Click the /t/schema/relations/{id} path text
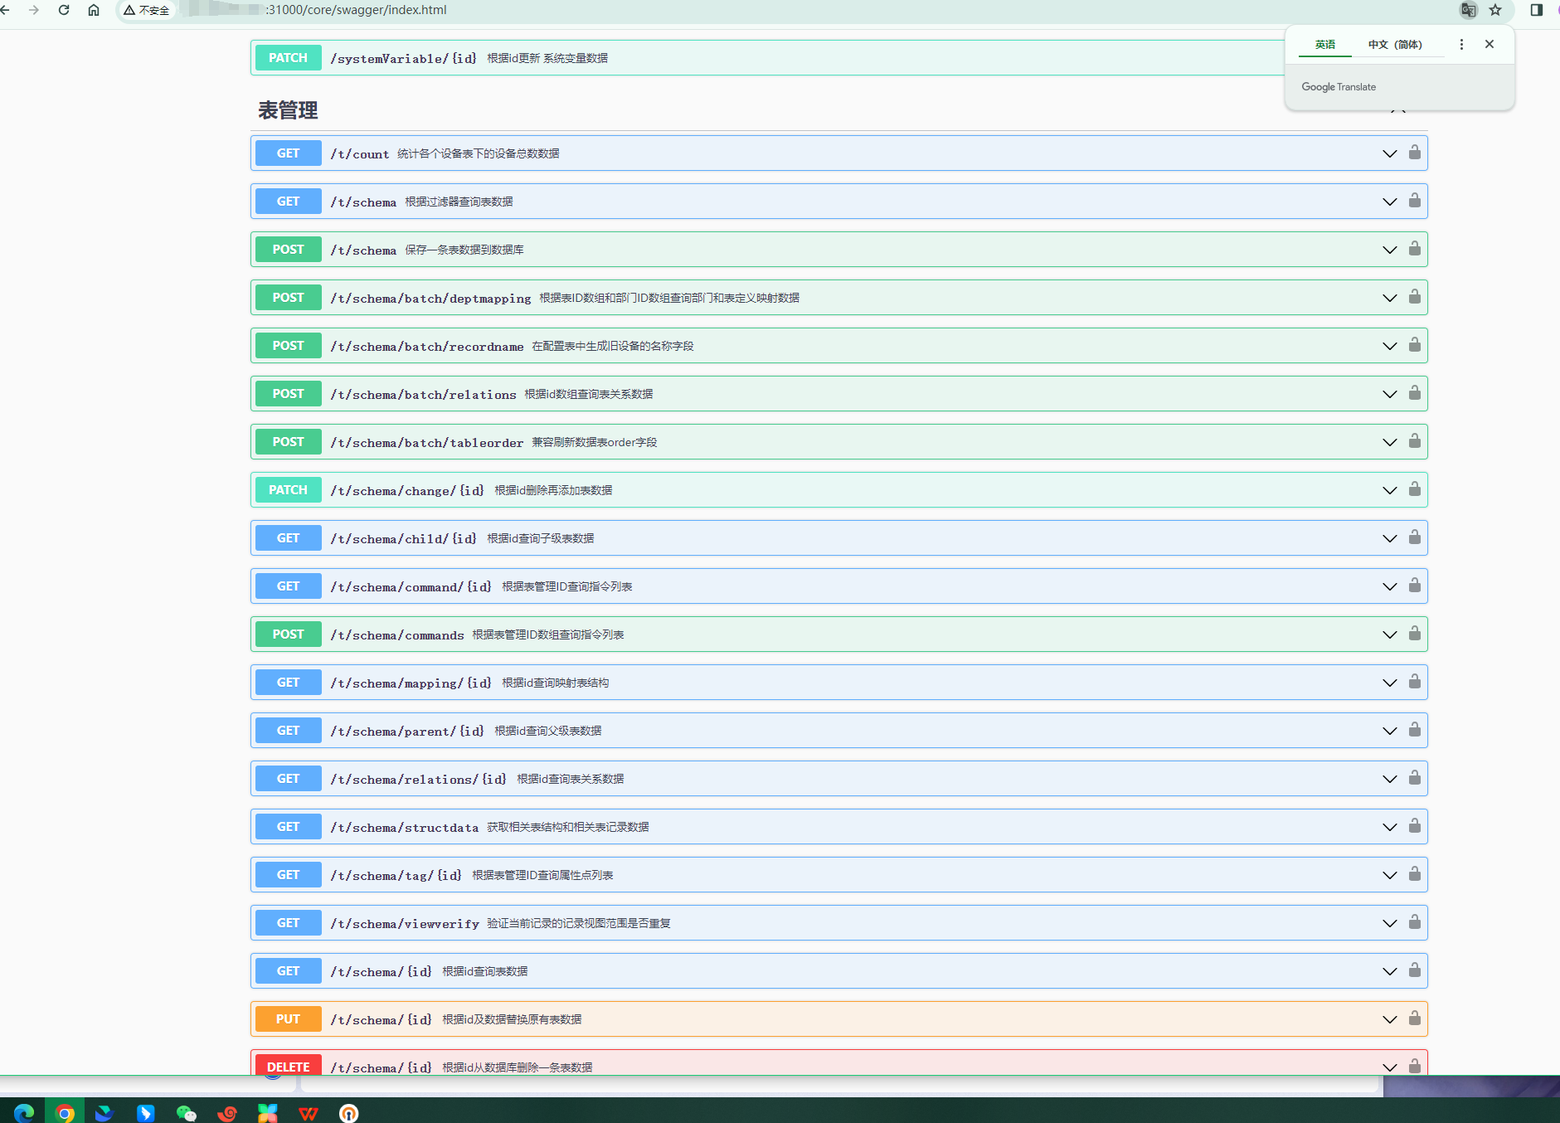Viewport: 1560px width, 1123px height. pos(419,780)
